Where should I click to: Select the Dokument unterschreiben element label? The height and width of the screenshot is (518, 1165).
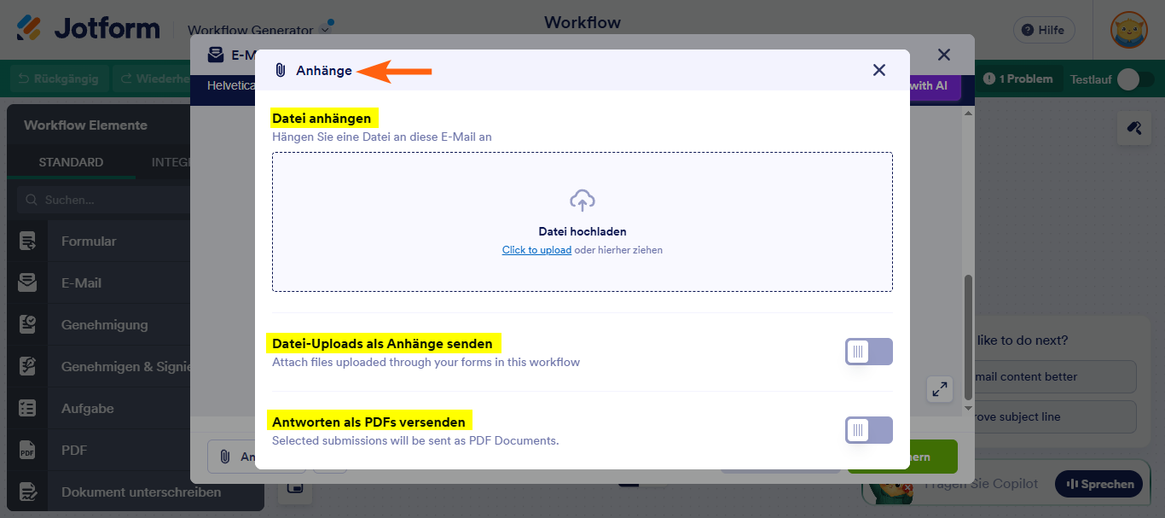coord(141,492)
